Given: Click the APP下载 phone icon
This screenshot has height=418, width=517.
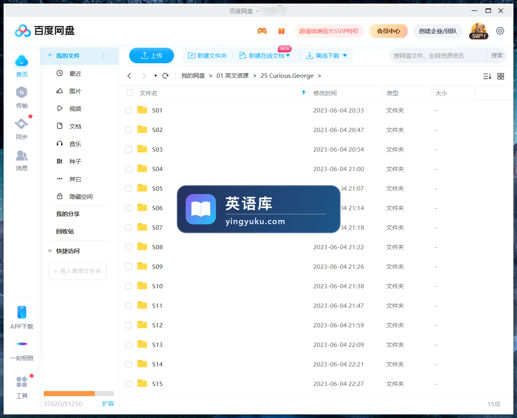Looking at the screenshot, I should 22,312.
